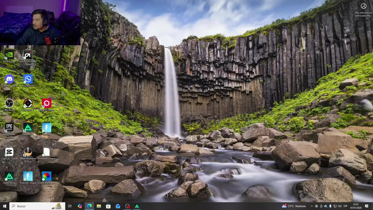
Task: Click the Buscar search box
Action: pyautogui.click(x=37, y=206)
